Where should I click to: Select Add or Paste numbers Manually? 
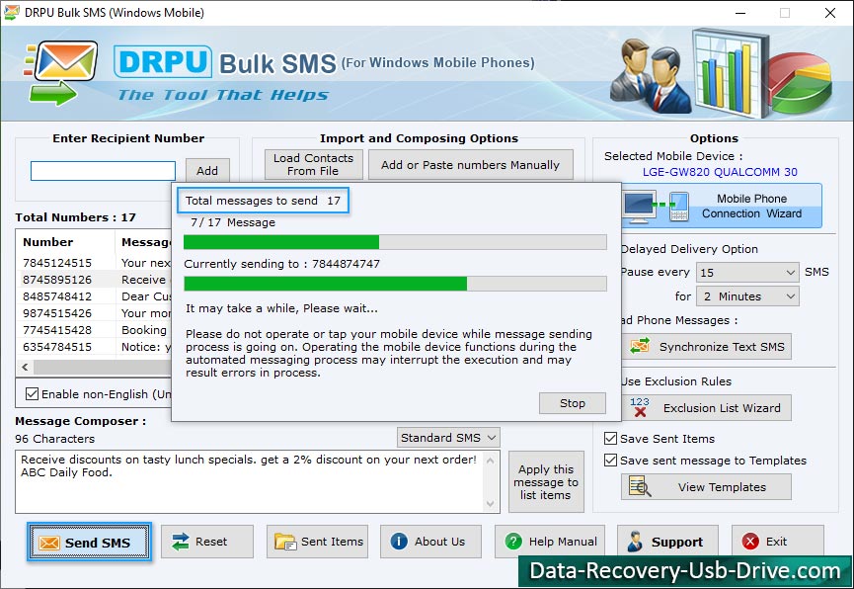[x=471, y=164]
